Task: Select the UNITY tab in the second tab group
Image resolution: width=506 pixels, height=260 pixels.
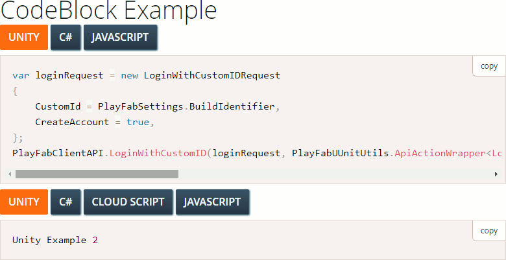Action: tap(24, 202)
